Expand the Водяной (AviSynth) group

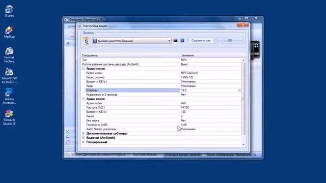pos(83,138)
